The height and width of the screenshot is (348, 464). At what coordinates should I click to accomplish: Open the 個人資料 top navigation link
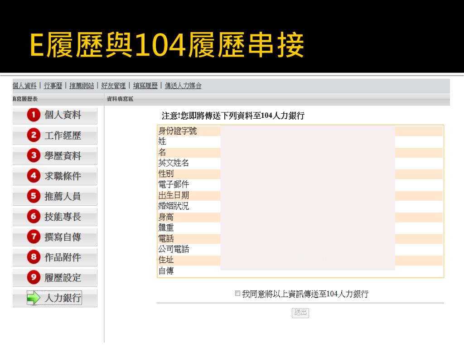(24, 86)
